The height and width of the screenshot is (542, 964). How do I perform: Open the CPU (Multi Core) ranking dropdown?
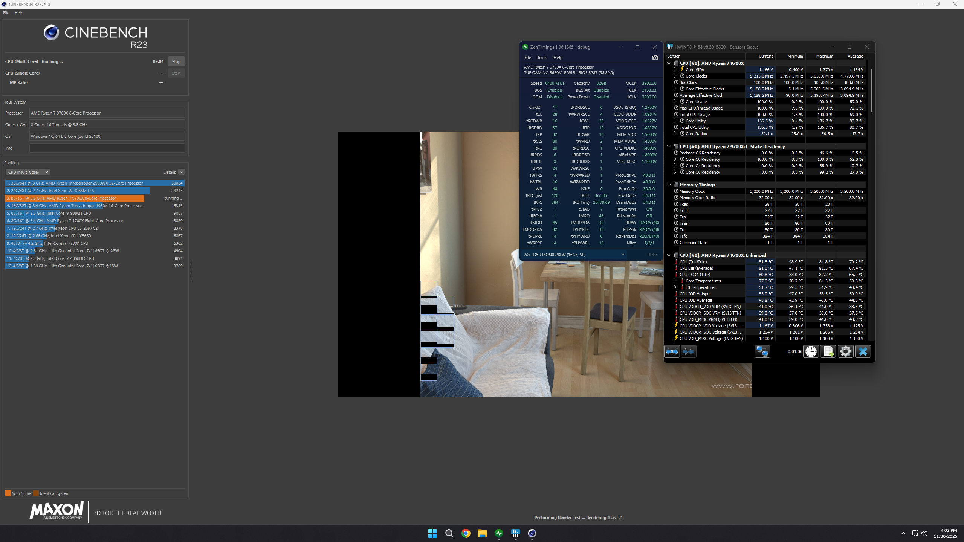click(x=27, y=172)
